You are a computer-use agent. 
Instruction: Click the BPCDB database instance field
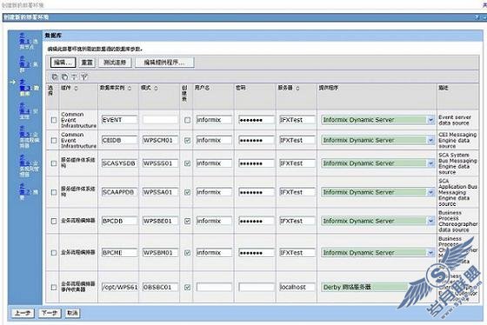[119, 221]
